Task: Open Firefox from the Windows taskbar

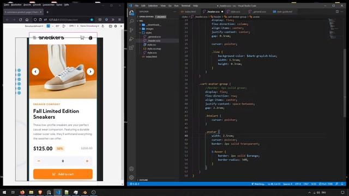Action: click(22, 192)
